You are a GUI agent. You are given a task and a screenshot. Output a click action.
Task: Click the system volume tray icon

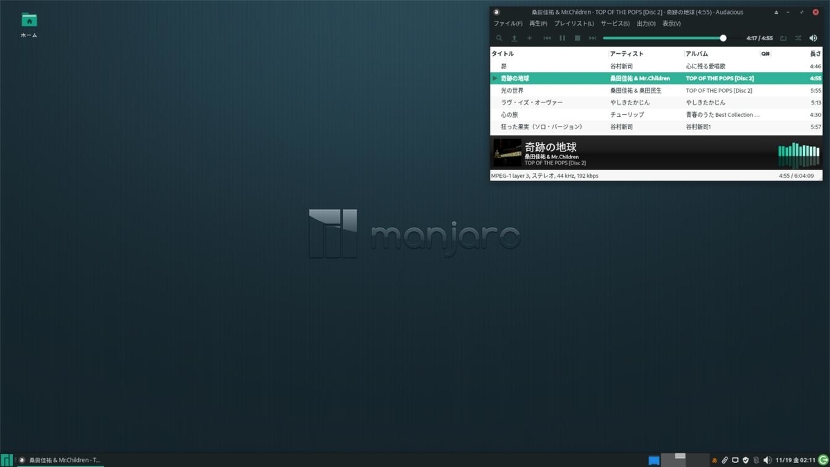(767, 460)
